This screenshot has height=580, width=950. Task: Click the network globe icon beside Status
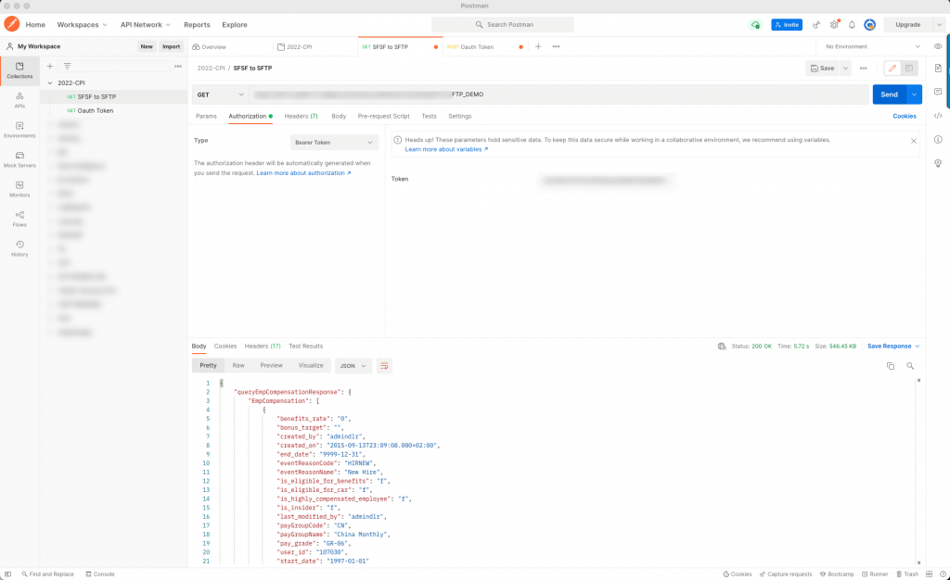[722, 347]
